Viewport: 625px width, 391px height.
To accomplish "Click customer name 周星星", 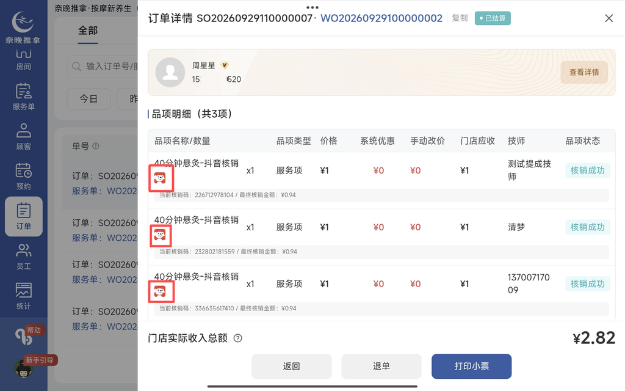I will pyautogui.click(x=204, y=65).
